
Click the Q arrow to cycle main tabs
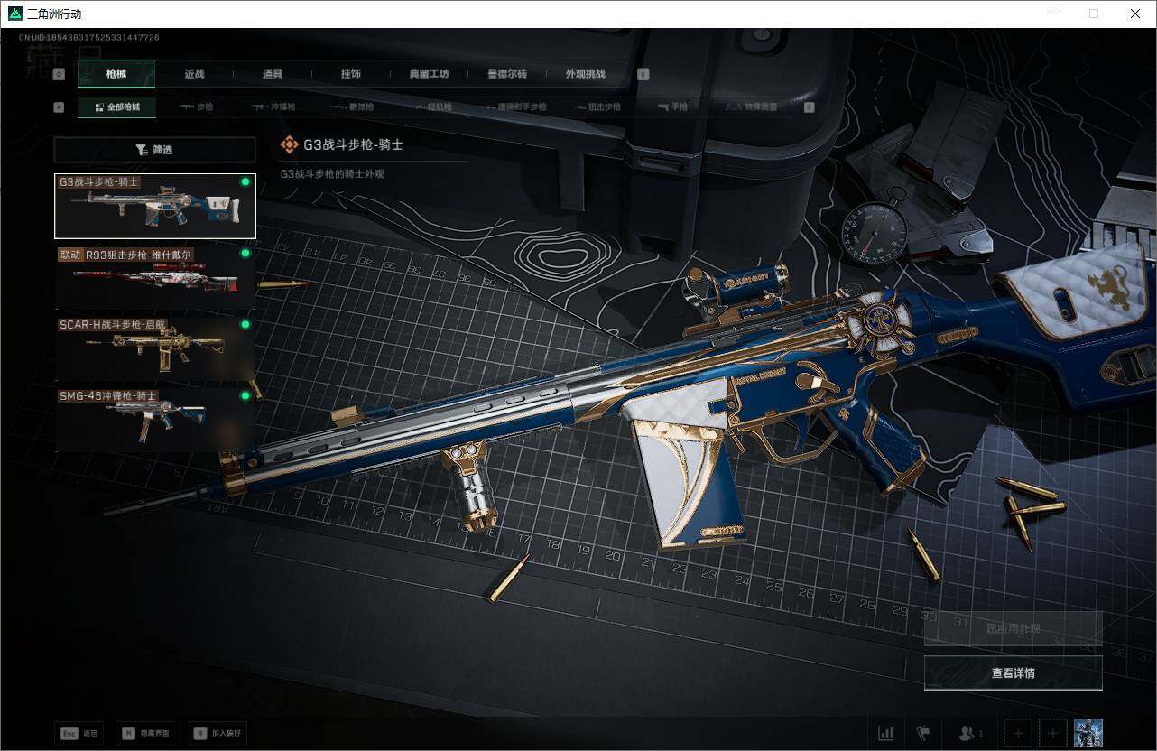pos(59,74)
